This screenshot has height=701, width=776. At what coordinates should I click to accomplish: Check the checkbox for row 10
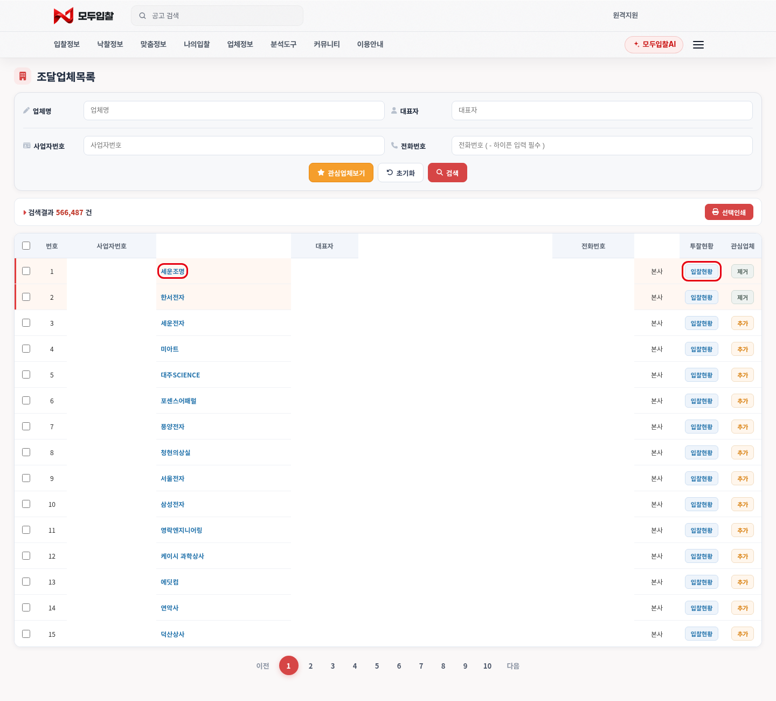26,504
